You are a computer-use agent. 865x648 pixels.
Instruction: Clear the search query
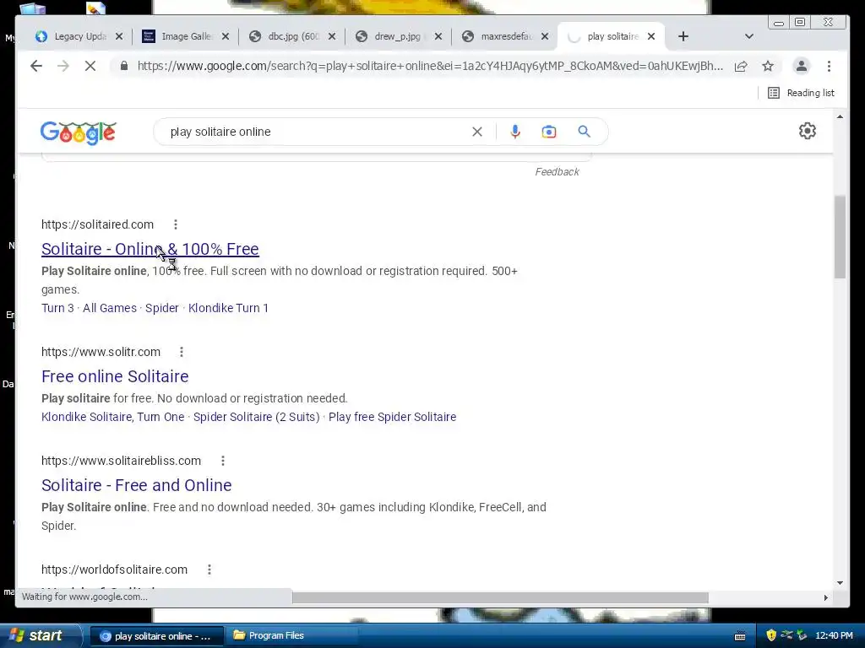477,132
